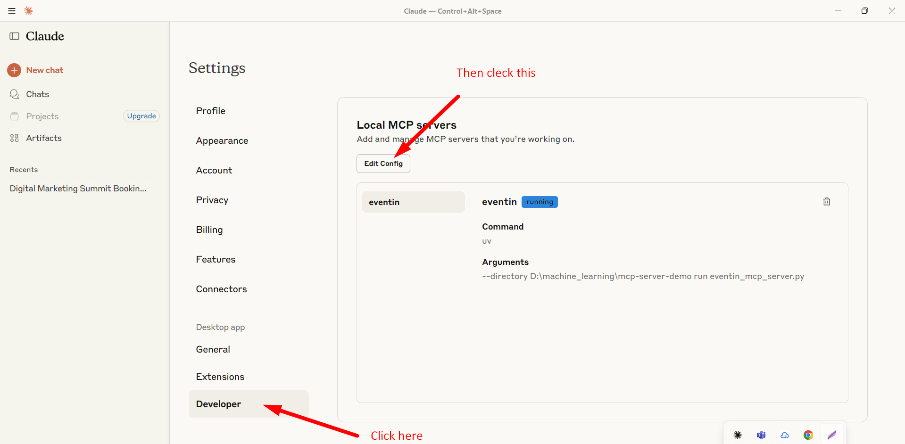Click the running status badge for eventin
Screen dimensions: 905x444
tap(540, 202)
